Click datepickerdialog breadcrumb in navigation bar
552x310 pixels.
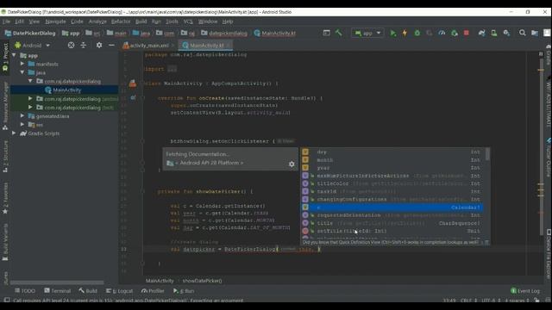224,33
